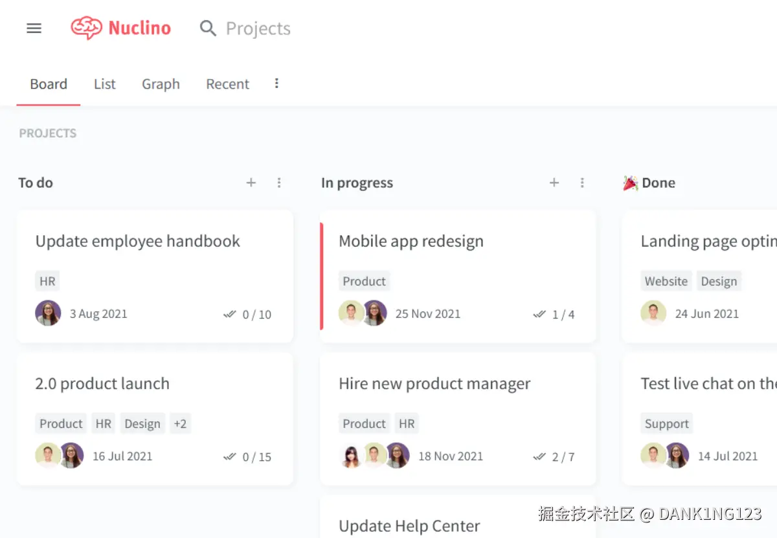Screen dimensions: 777x538
Task: Open the In progress column options menu
Action: click(x=582, y=183)
